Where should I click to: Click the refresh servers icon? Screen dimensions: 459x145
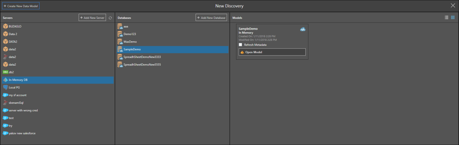pyautogui.click(x=110, y=18)
